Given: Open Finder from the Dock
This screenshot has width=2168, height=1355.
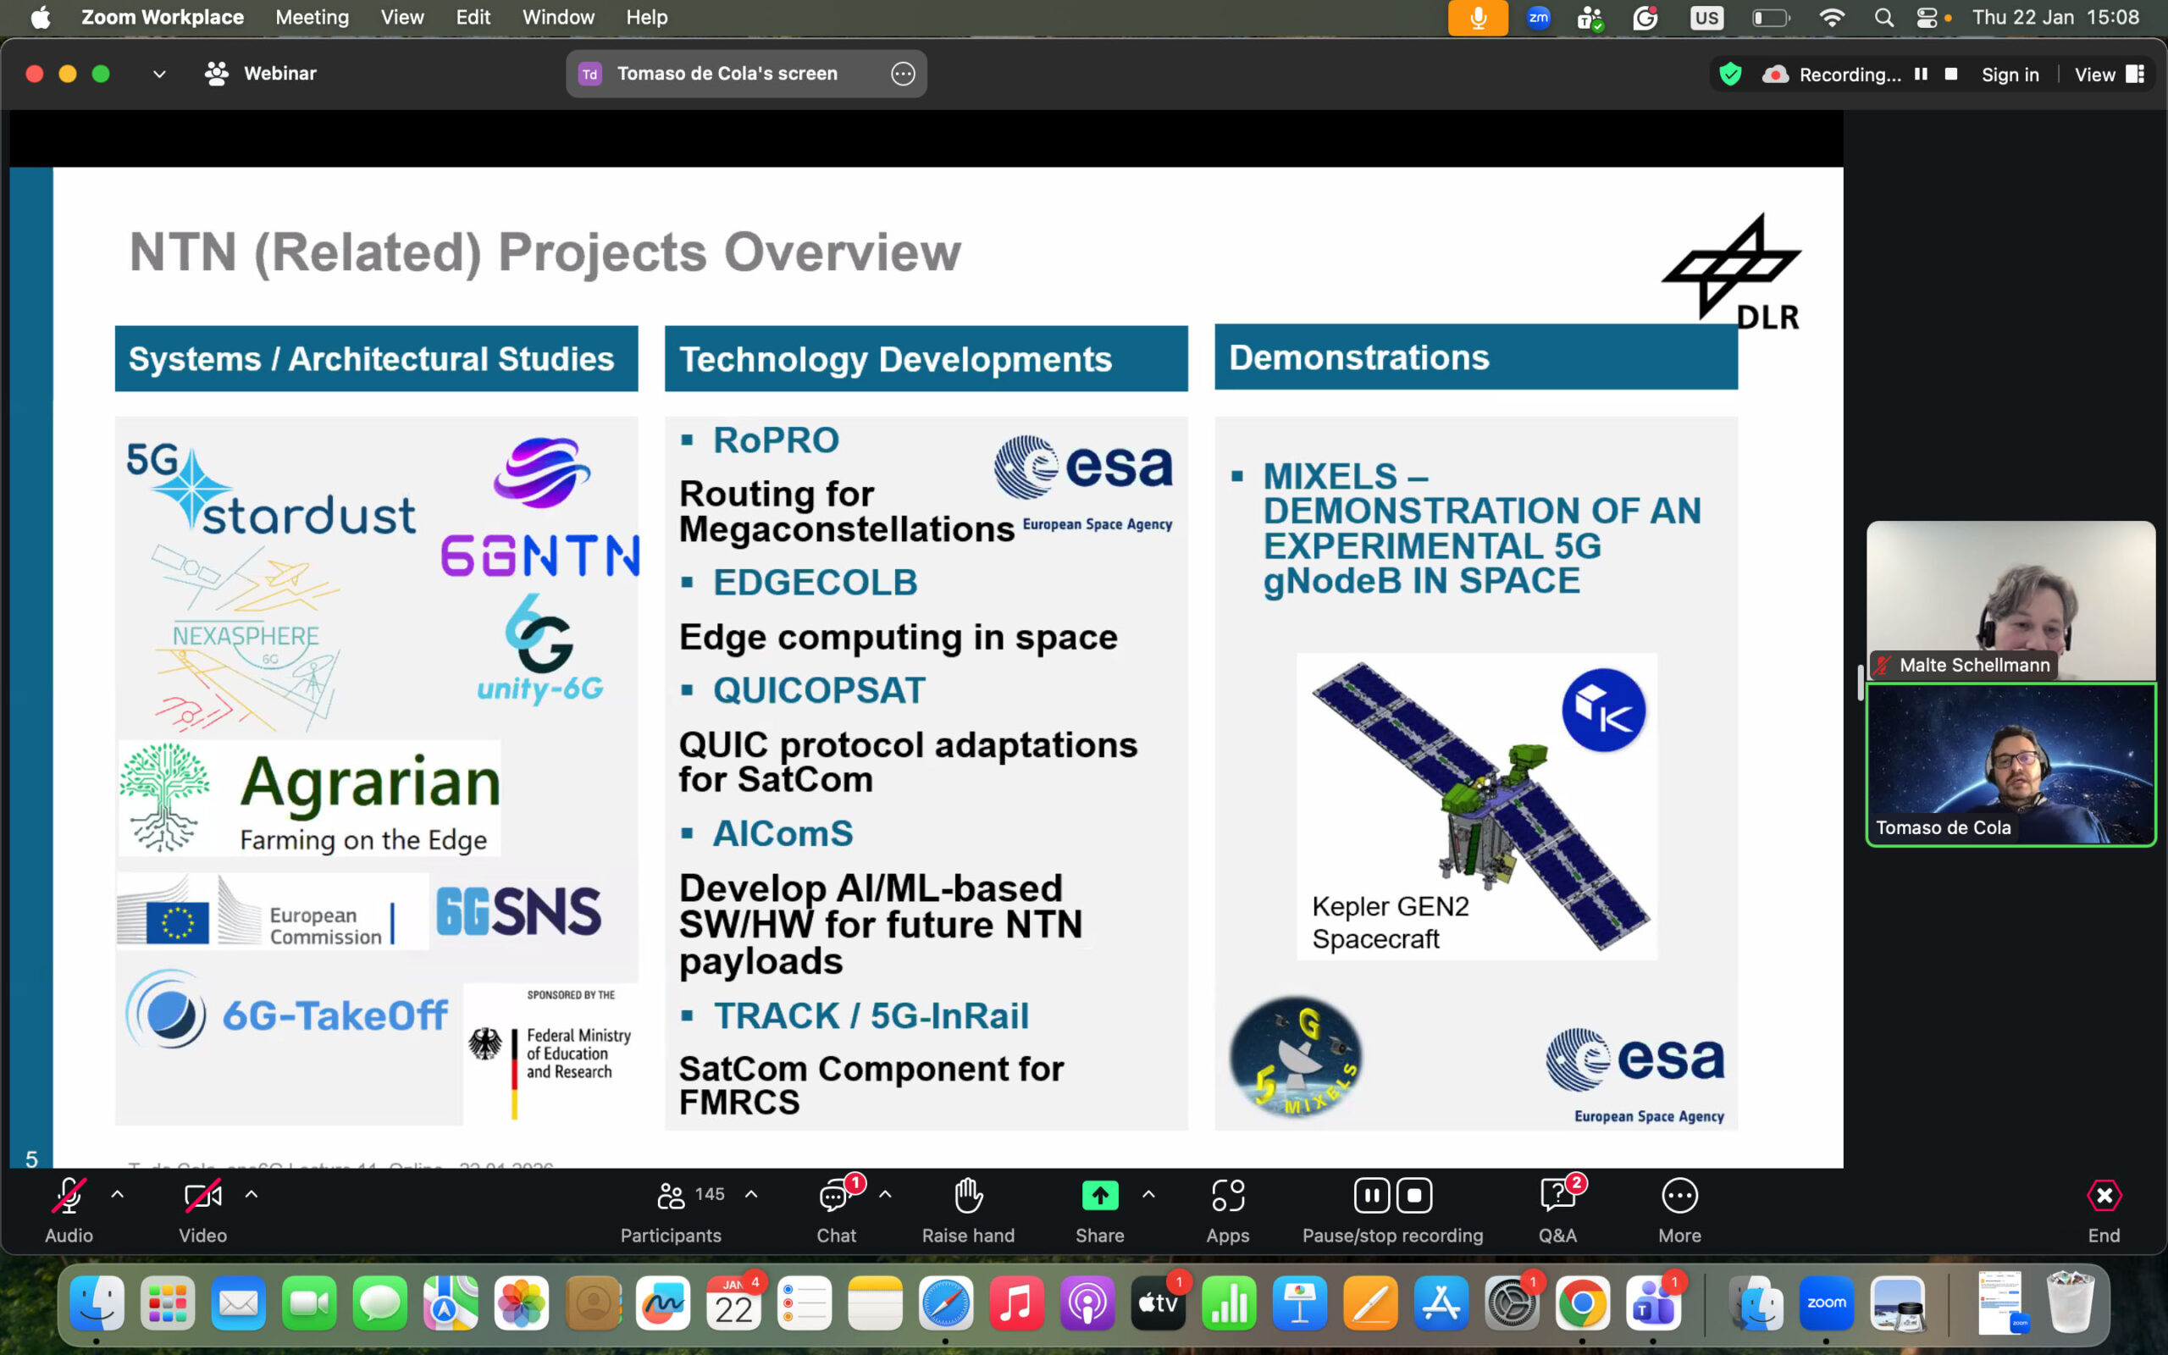Looking at the screenshot, I should pos(97,1303).
